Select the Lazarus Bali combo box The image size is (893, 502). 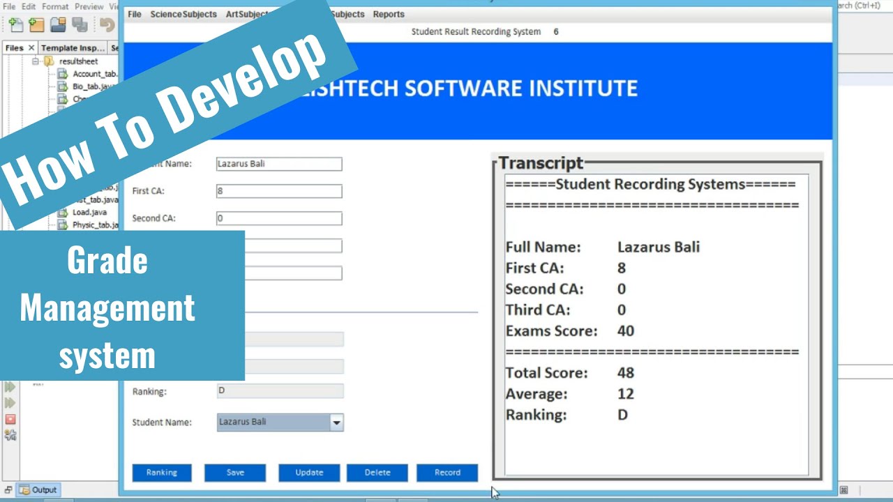(x=280, y=423)
